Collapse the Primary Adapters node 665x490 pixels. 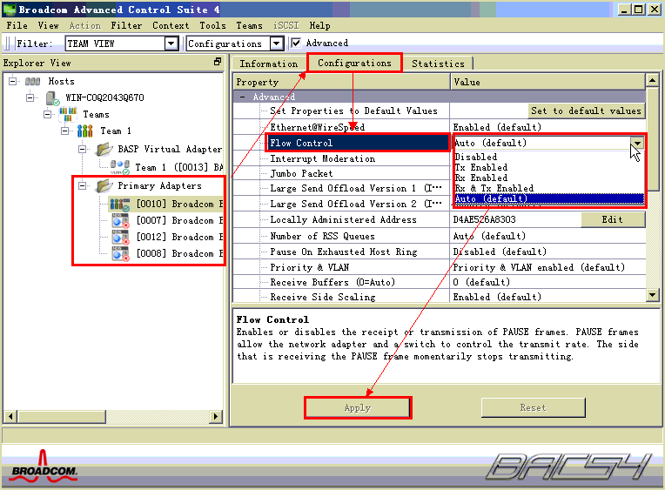pyautogui.click(x=83, y=185)
